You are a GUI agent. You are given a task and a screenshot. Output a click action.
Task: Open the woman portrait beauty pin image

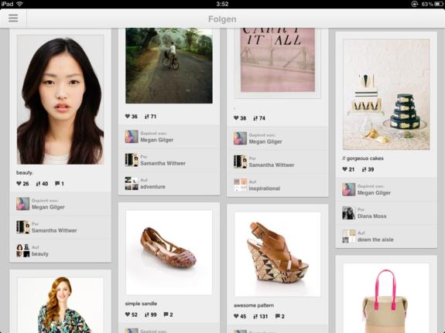click(x=60, y=100)
